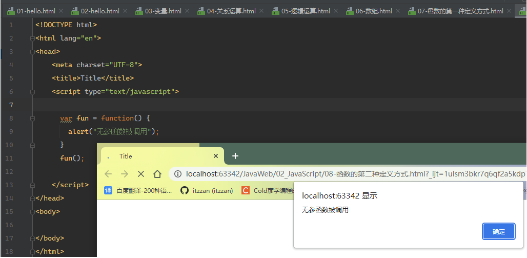Image resolution: width=527 pixels, height=258 pixels.
Task: Click the fold end marker on line 13
Action: coord(33,185)
